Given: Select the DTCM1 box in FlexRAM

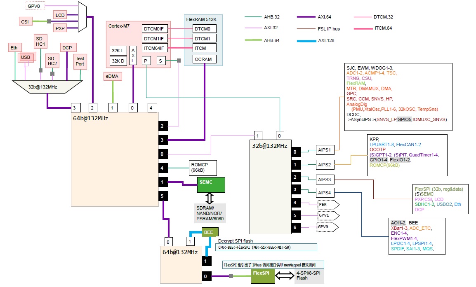Looking at the screenshot, I should [204, 38].
